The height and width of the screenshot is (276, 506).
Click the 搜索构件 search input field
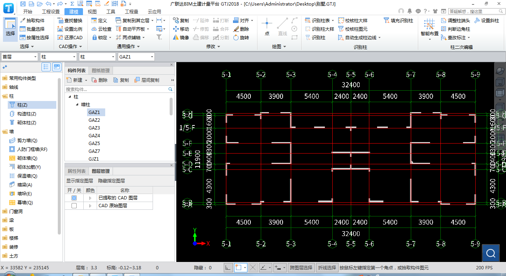117,90
